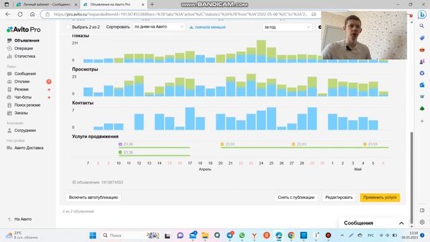This screenshot has width=430, height=242.
Task: Open the Bing icon in the Edge sidebar
Action: [422, 14]
